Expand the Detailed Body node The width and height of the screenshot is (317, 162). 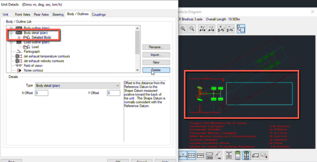tap(19, 37)
